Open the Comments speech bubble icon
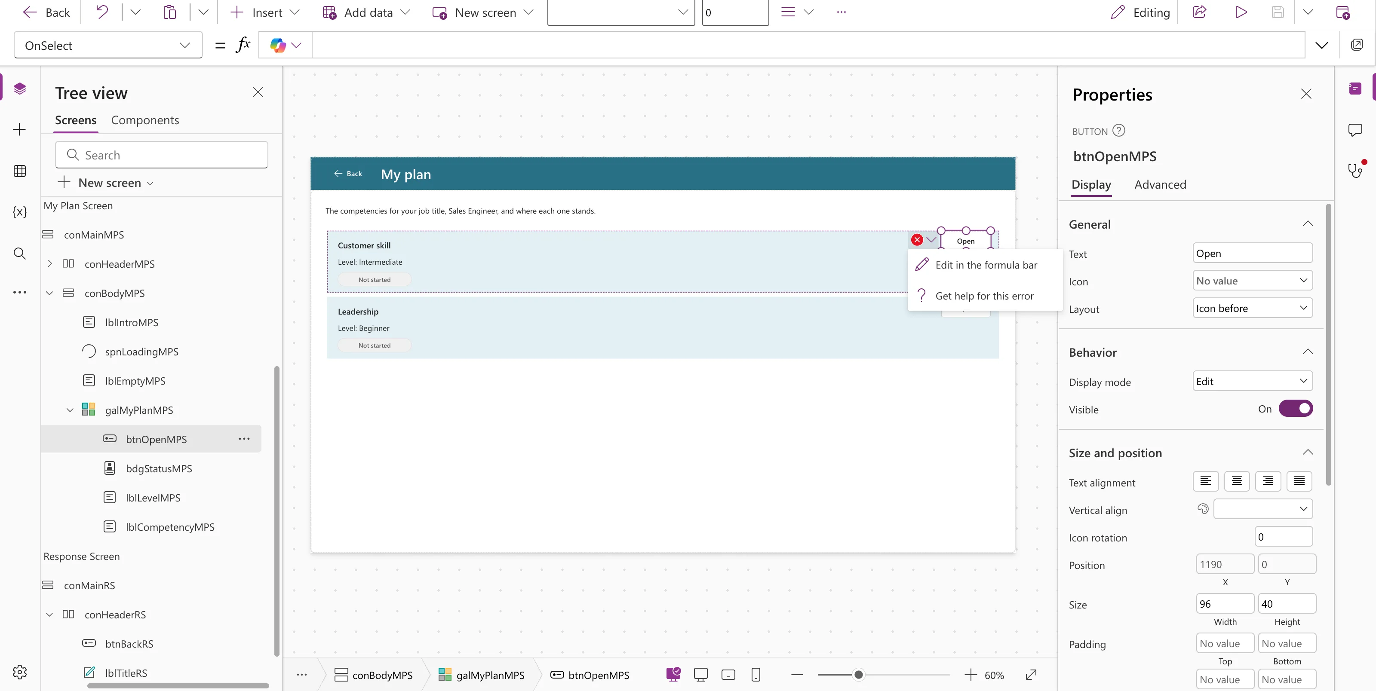The height and width of the screenshot is (691, 1376). tap(1355, 130)
